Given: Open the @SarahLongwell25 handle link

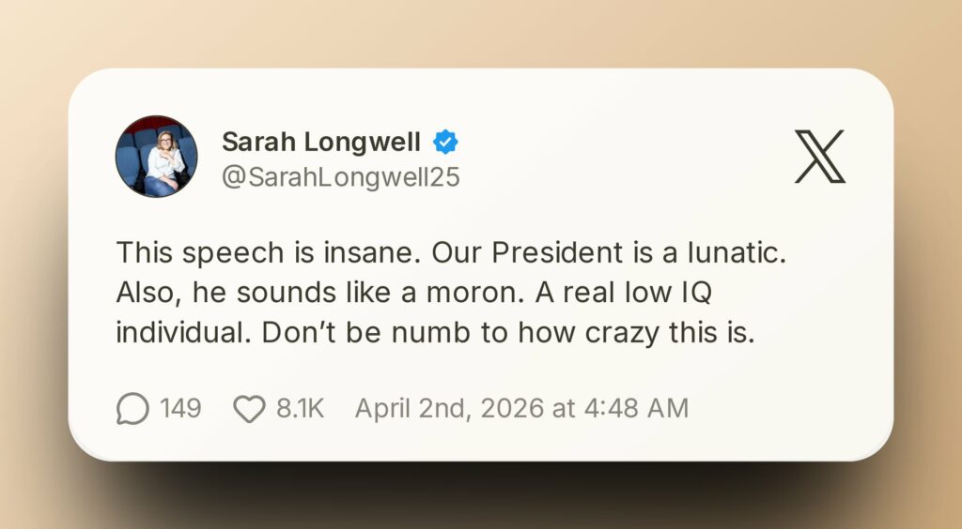Looking at the screenshot, I should [x=340, y=177].
